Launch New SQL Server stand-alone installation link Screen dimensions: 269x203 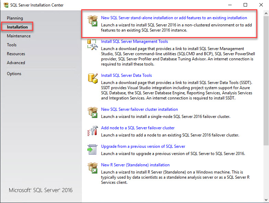coord(174,18)
